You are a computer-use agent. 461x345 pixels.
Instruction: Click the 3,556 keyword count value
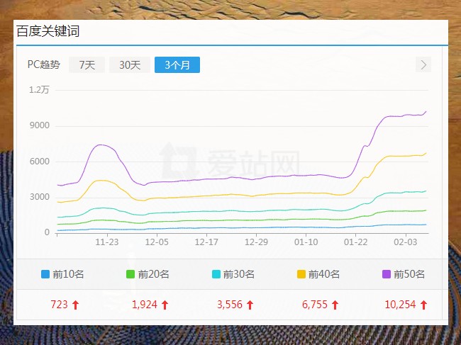click(230, 305)
